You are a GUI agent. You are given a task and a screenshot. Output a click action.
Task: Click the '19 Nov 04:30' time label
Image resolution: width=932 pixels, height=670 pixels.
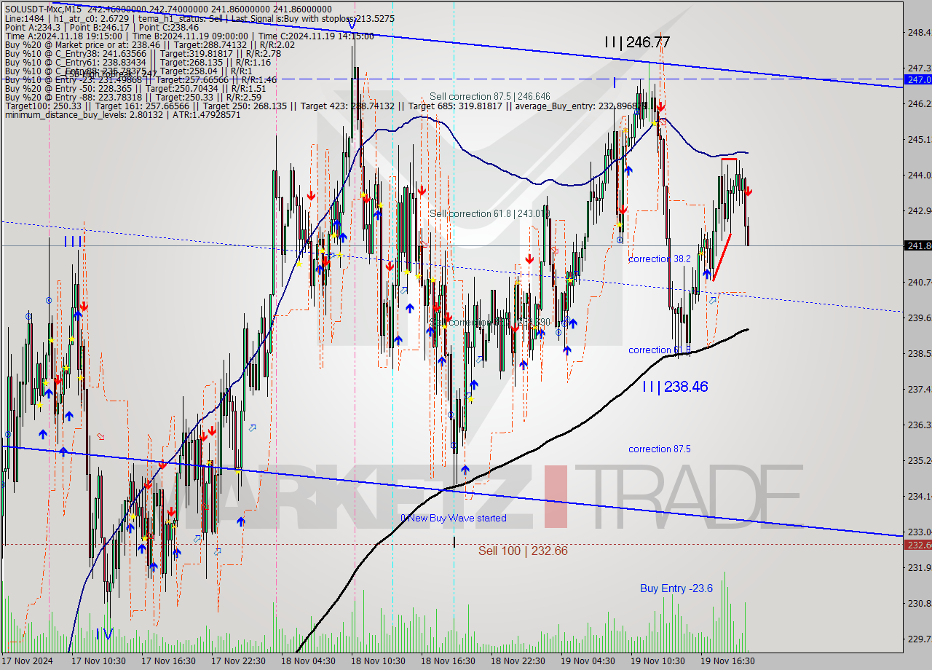tap(588, 661)
